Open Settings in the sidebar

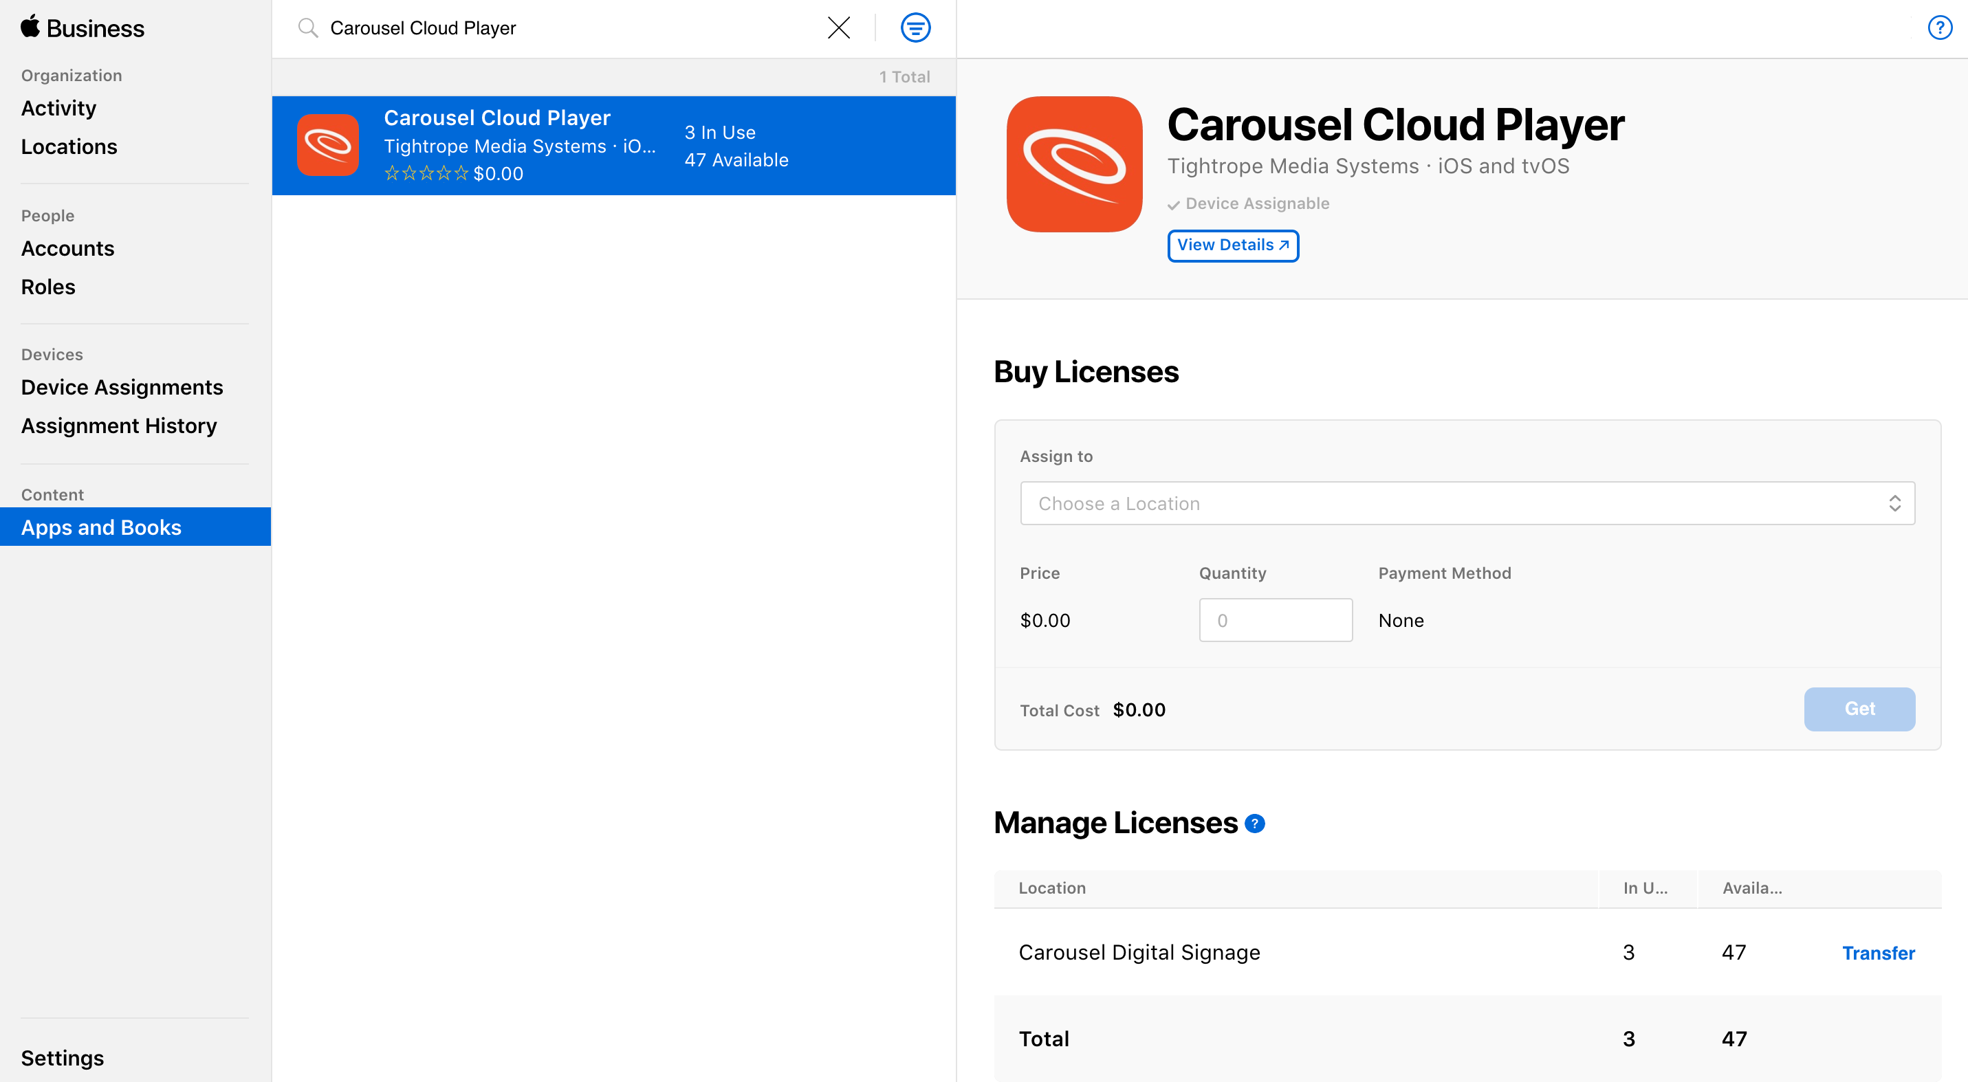tap(63, 1057)
